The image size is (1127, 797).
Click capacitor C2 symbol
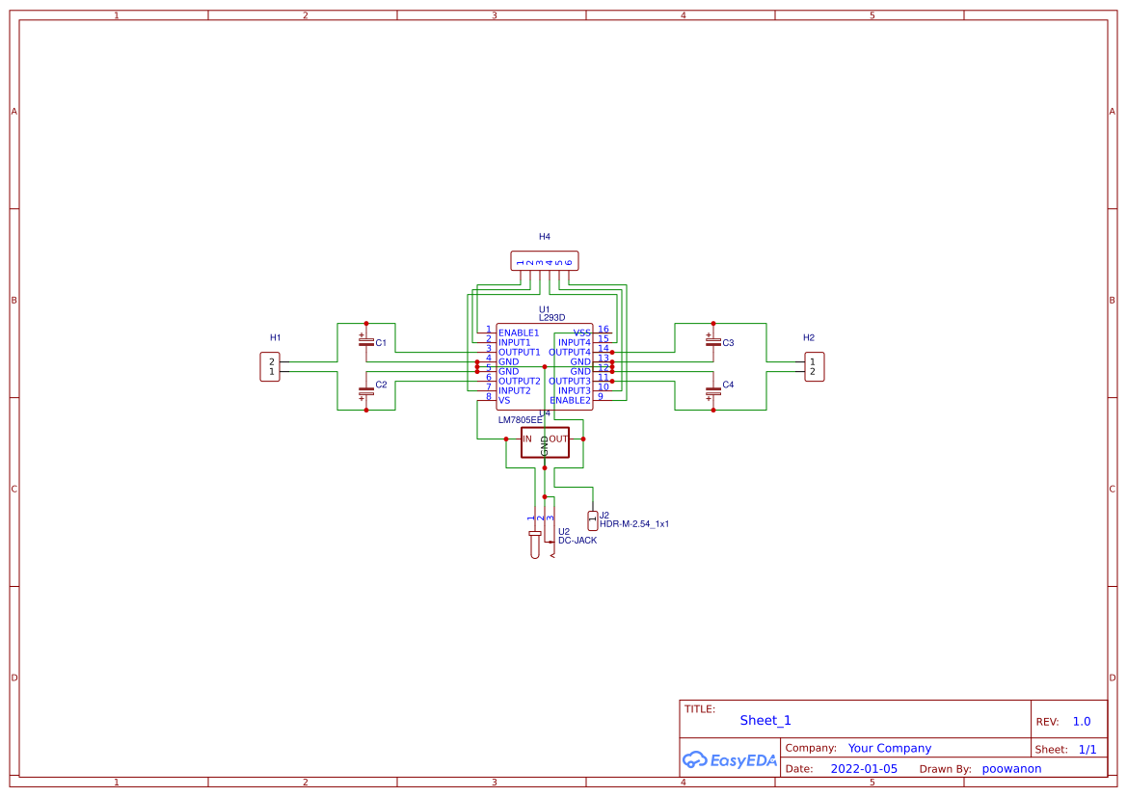(x=366, y=391)
